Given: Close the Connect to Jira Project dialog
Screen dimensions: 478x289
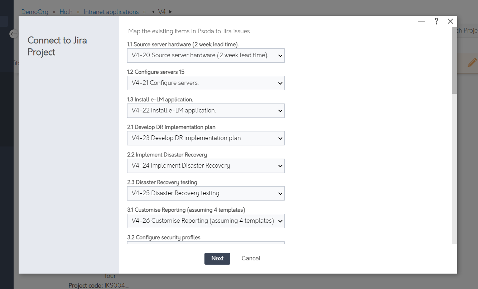Looking at the screenshot, I should [450, 21].
